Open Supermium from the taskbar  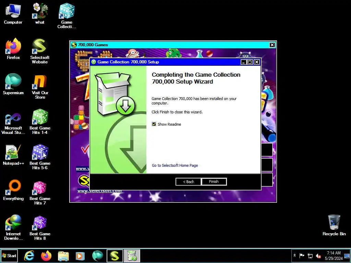[98, 255]
